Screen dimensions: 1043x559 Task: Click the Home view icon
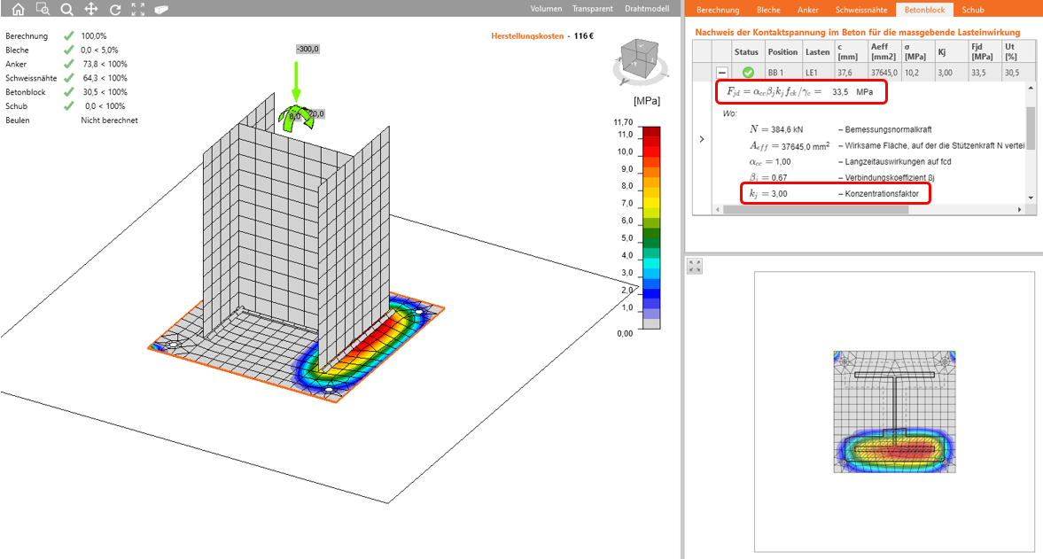(18, 10)
